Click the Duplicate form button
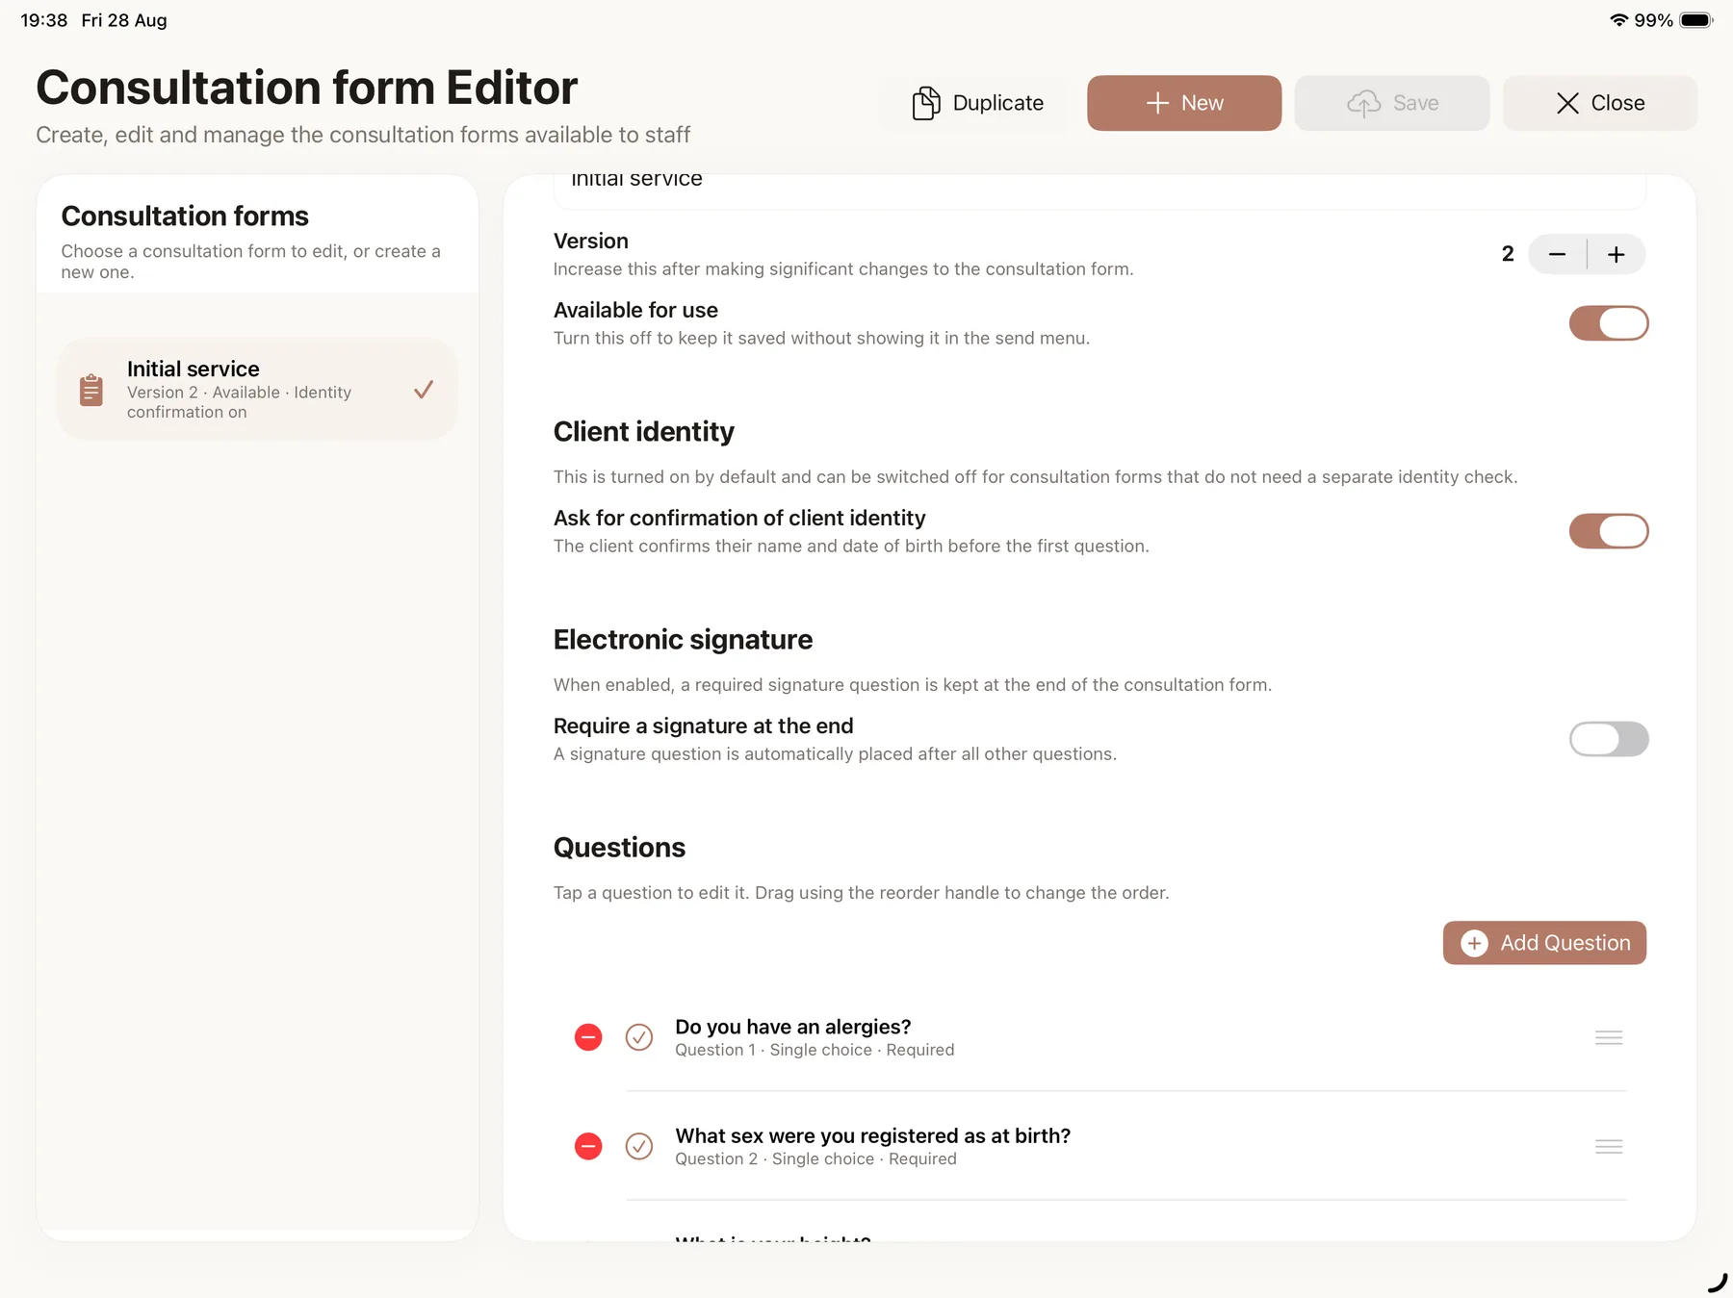The image size is (1733, 1298). [978, 103]
